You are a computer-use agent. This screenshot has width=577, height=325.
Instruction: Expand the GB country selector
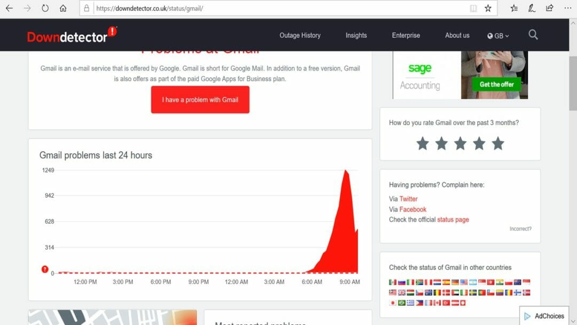pos(498,36)
